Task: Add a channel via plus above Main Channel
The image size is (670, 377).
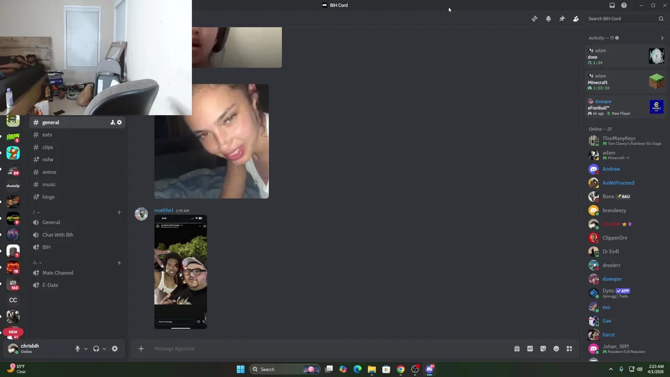Action: point(119,263)
